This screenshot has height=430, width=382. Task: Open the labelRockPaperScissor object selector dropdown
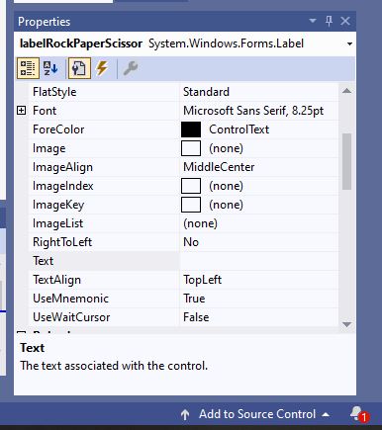[x=349, y=43]
